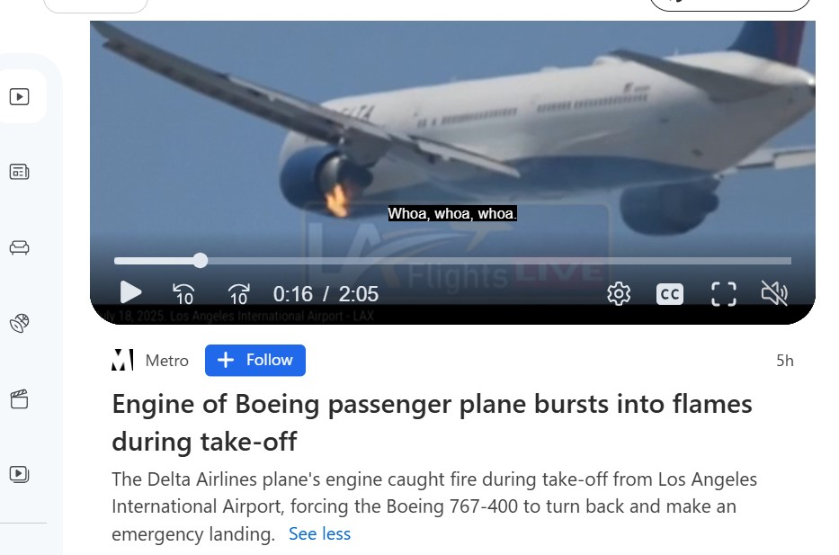
Task: Enter fullscreen video mode
Action: coord(723,294)
